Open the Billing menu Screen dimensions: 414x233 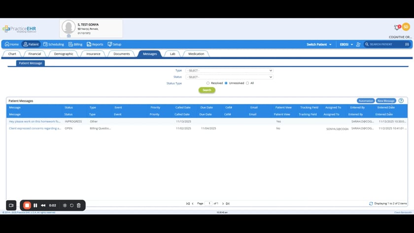click(x=75, y=44)
